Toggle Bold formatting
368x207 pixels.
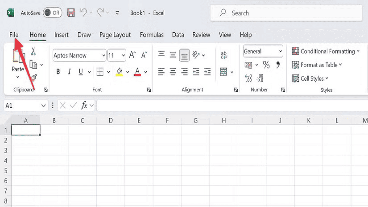point(58,72)
